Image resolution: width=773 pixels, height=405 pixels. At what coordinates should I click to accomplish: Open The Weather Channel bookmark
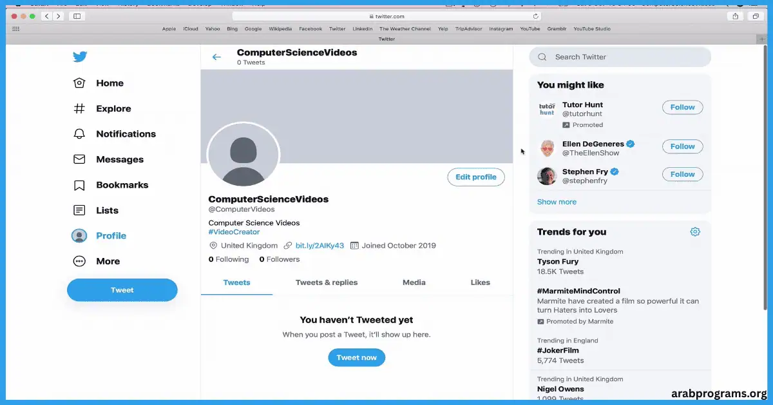405,29
